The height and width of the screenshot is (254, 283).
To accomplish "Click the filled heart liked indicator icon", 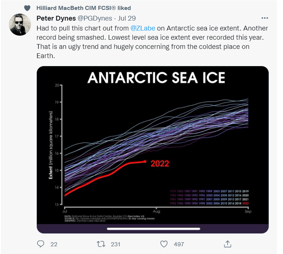I will 27,8.
